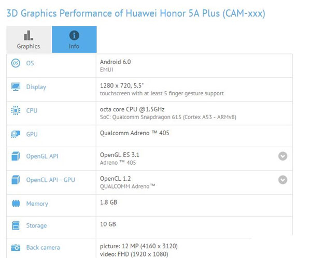
Task: Click the octa core CPU value
Action: tap(132, 108)
